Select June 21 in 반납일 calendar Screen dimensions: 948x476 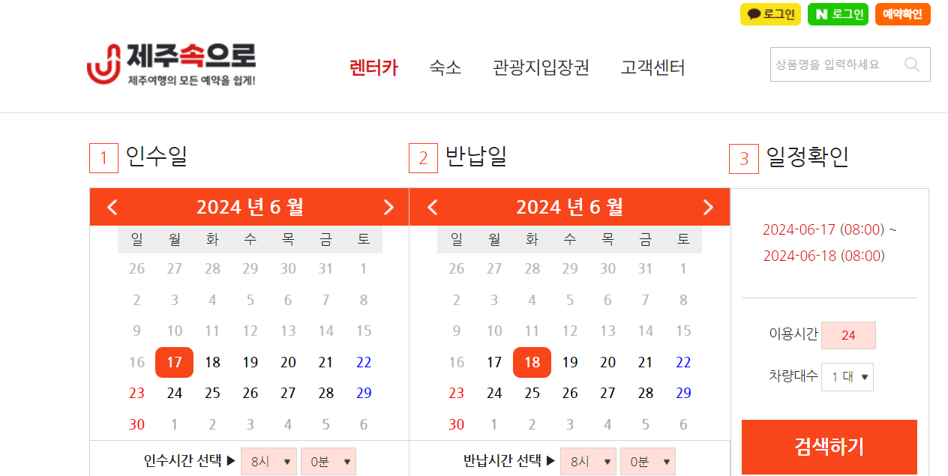coord(645,362)
